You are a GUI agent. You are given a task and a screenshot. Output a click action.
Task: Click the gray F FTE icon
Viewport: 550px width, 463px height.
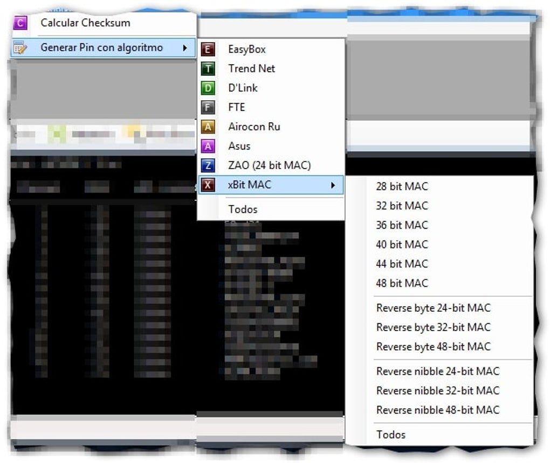pos(208,107)
